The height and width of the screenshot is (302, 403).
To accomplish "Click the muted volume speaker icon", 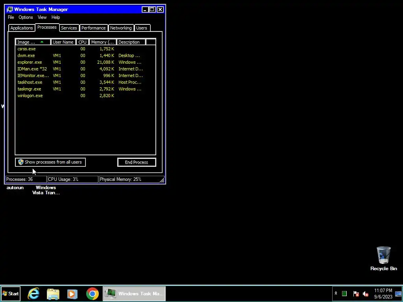I will [366, 293].
